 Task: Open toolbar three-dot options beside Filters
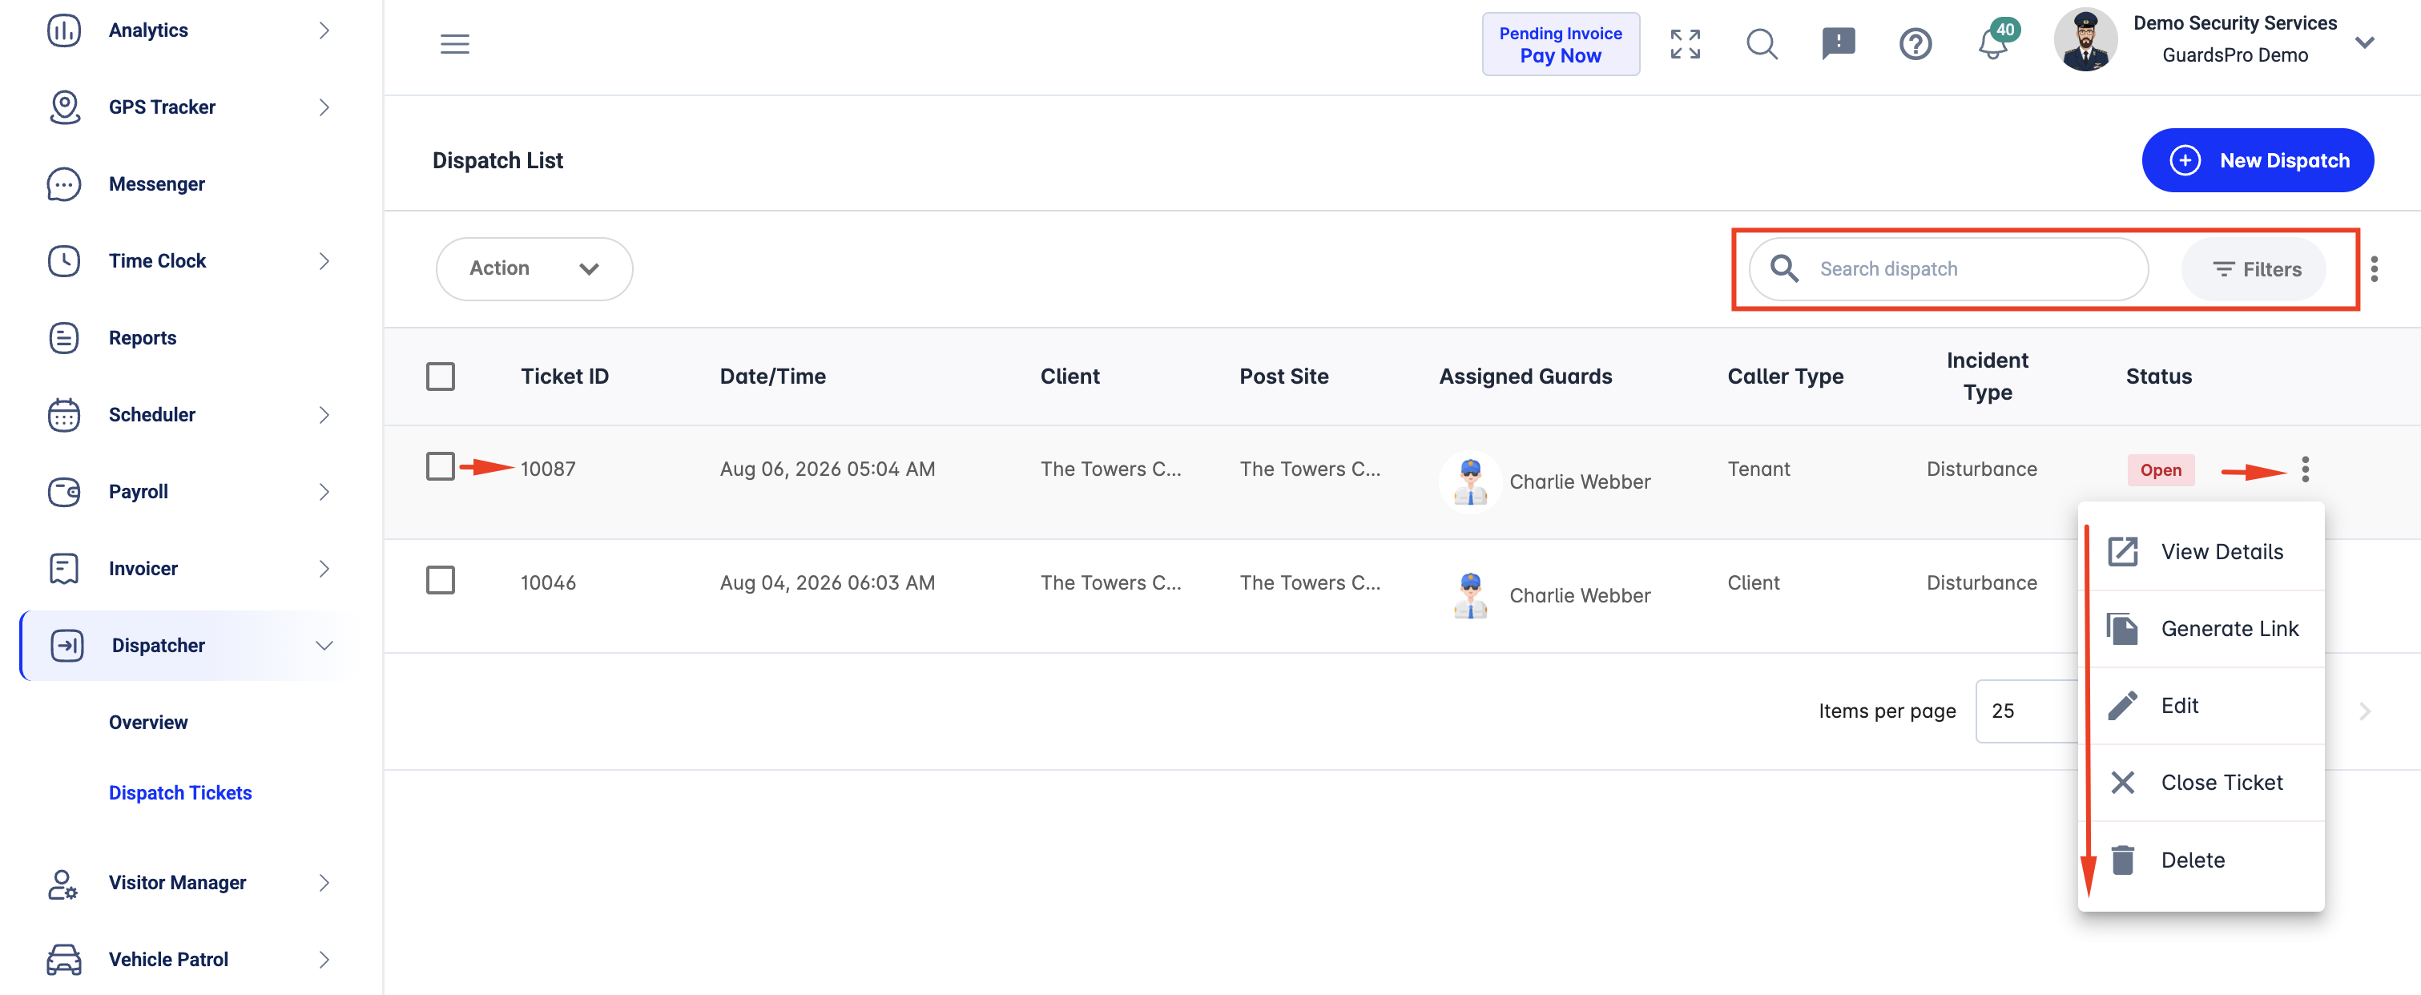2374,270
